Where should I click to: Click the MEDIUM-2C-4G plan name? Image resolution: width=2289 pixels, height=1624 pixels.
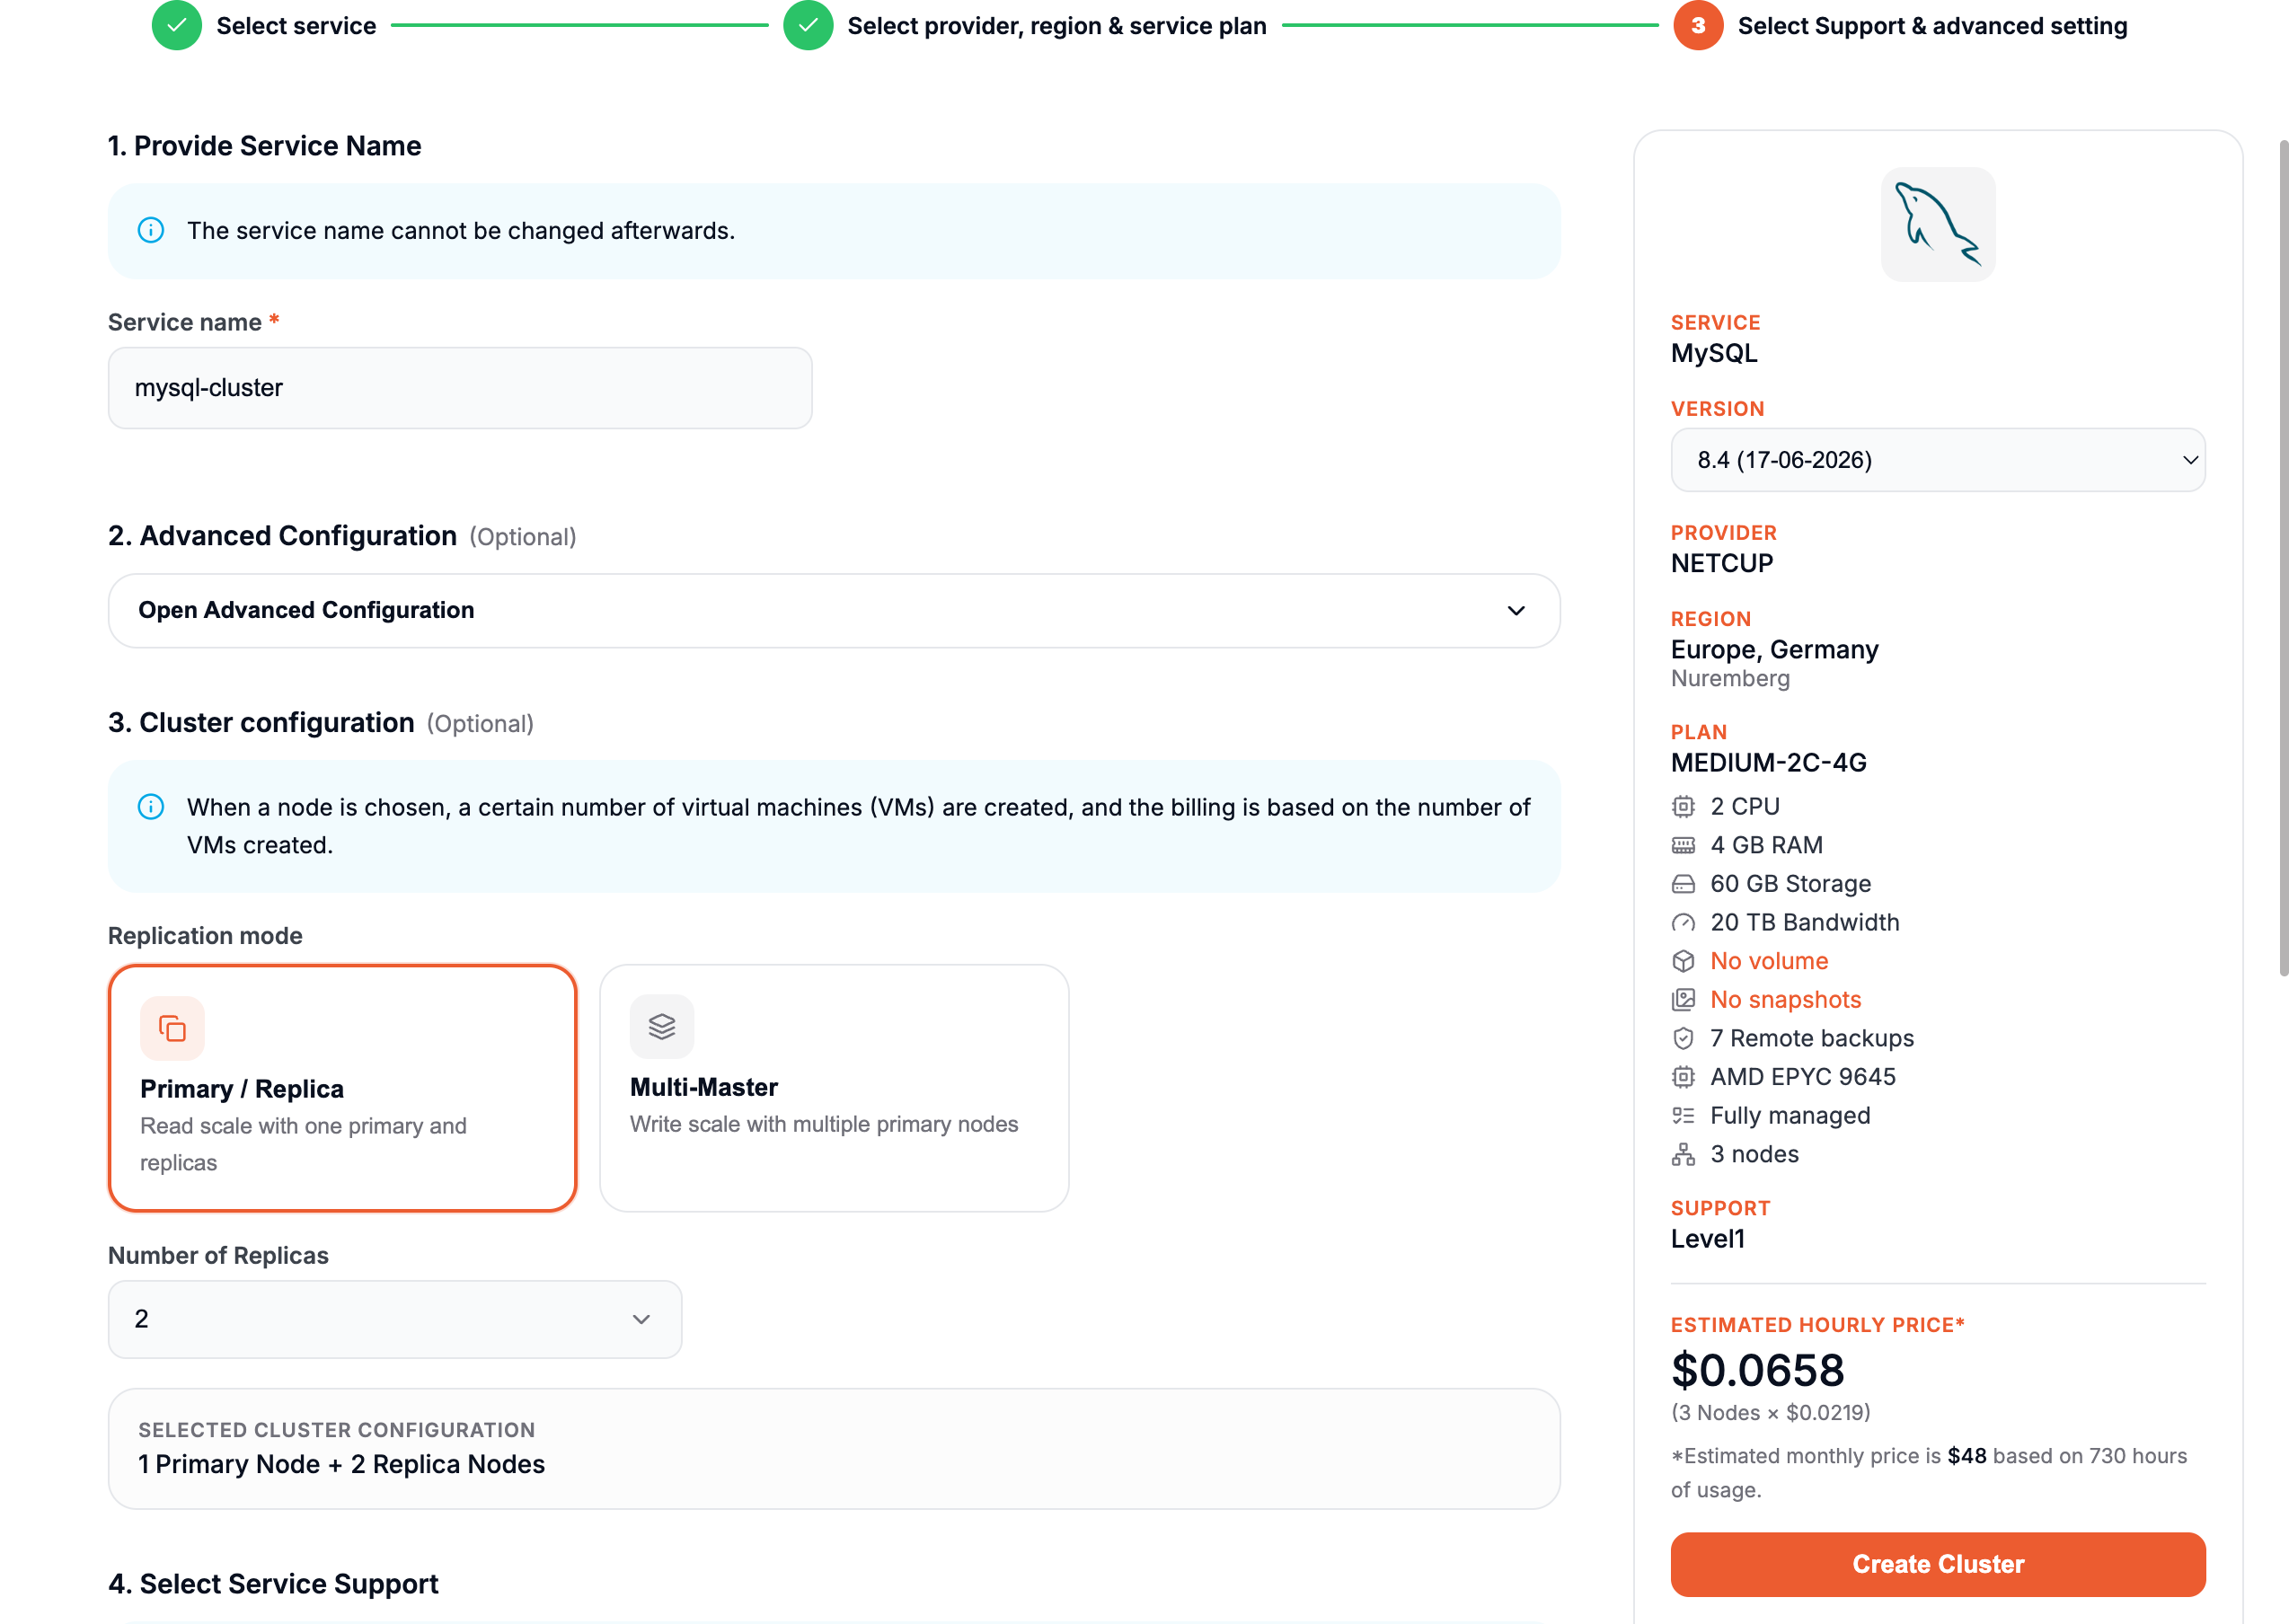[x=1768, y=763]
